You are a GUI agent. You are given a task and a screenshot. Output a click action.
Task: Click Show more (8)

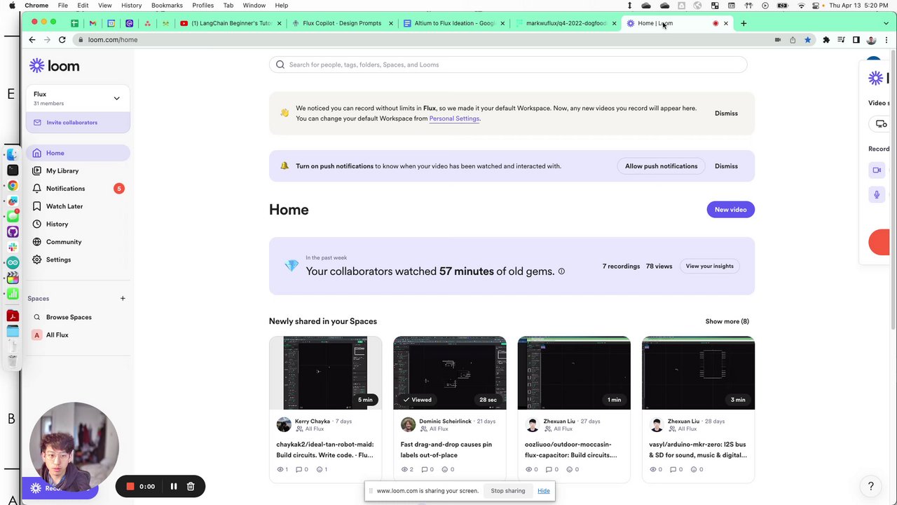click(x=727, y=321)
